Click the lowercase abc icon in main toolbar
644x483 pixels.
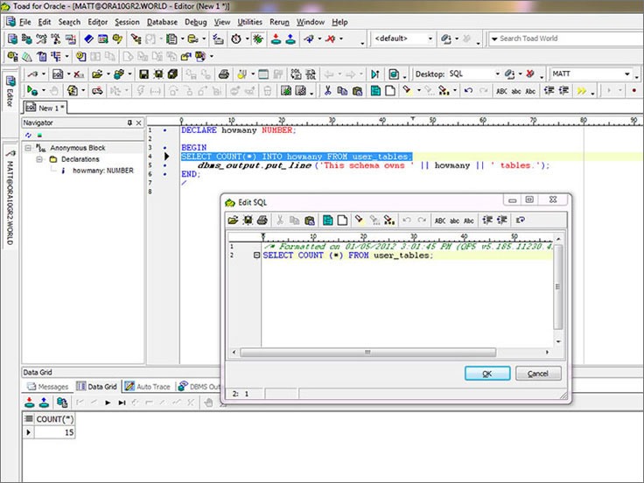pyautogui.click(x=516, y=91)
